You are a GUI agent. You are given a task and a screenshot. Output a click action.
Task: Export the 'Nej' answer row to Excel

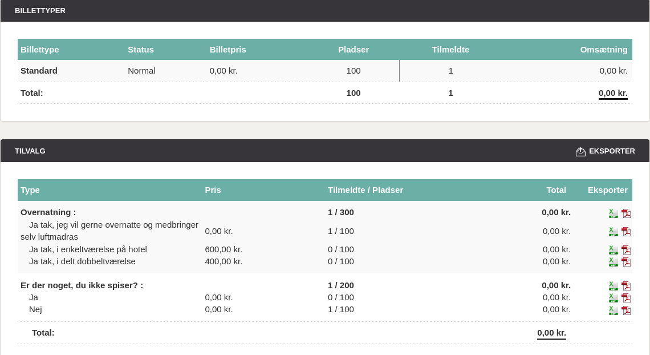[x=613, y=310]
